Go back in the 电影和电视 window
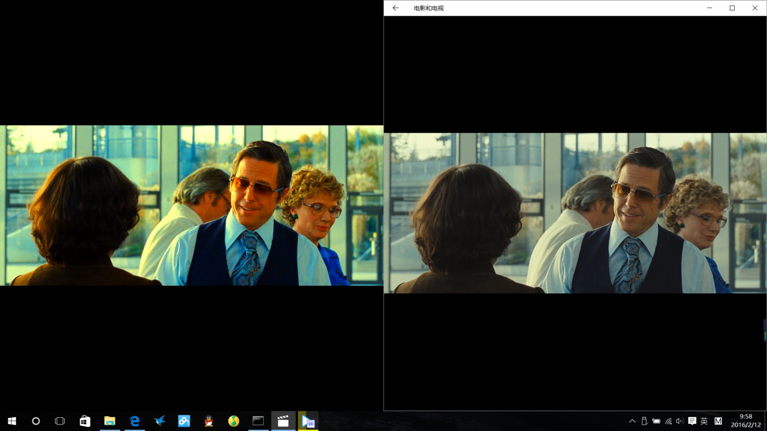The height and width of the screenshot is (431, 767). point(395,8)
